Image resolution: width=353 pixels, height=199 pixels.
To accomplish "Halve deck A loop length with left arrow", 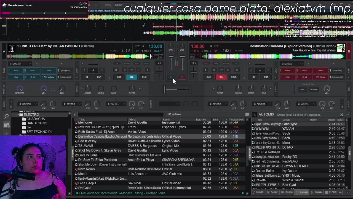I will coord(84,70).
